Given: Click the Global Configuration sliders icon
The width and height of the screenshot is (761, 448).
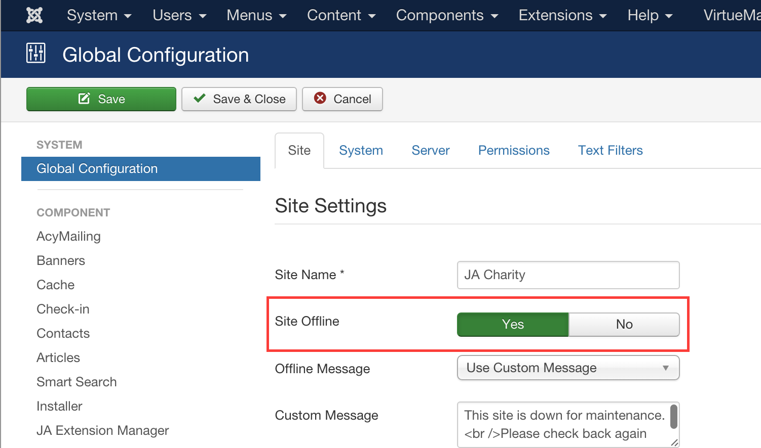Looking at the screenshot, I should click(x=36, y=53).
